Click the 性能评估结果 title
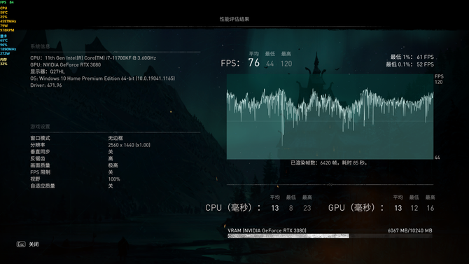 click(234, 19)
